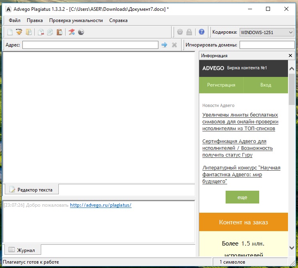
Task: Click the info panel scroll up arrow
Action: tap(292, 69)
